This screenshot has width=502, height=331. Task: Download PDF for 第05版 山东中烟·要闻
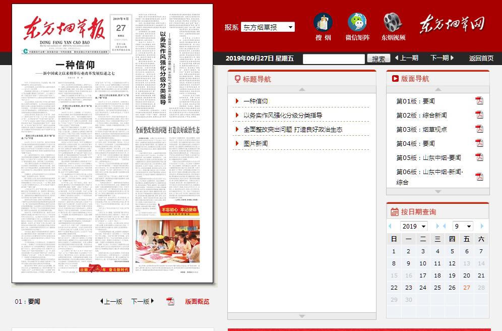coord(479,157)
